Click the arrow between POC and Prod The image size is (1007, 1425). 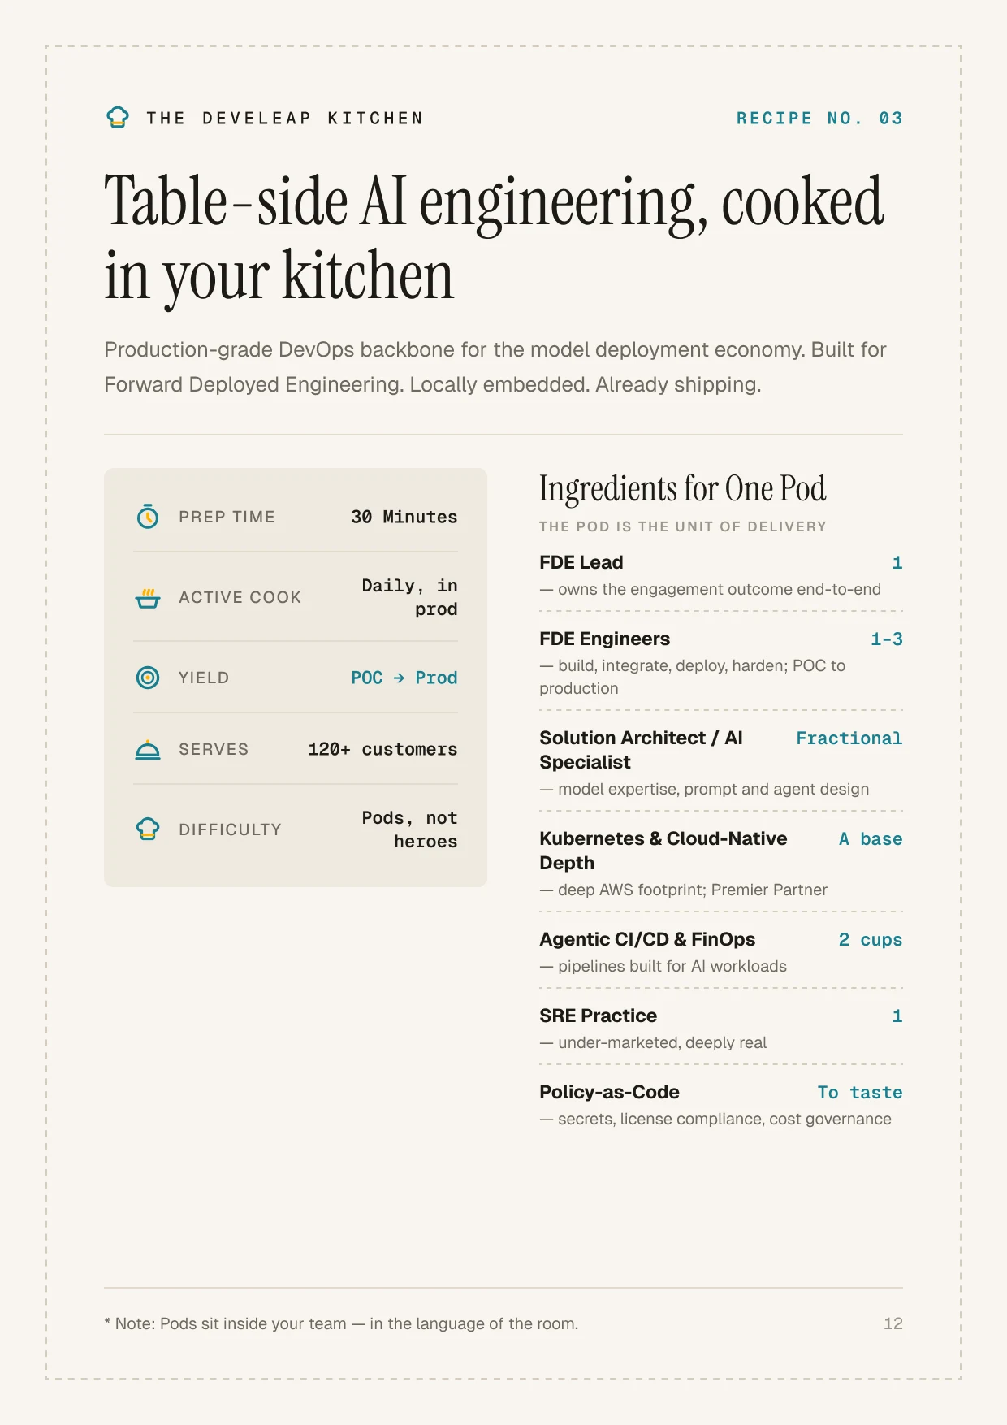tap(399, 678)
